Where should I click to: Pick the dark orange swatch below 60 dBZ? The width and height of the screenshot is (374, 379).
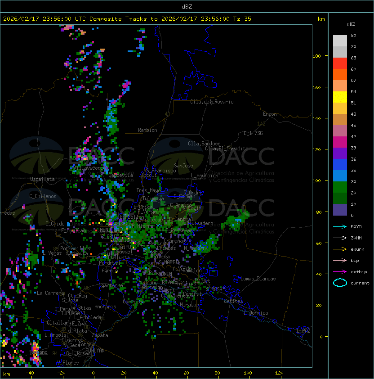pyautogui.click(x=340, y=75)
